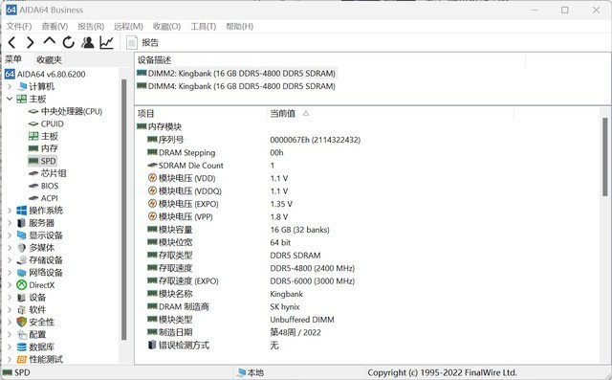Click the 数据库 database icon

(x=22, y=346)
